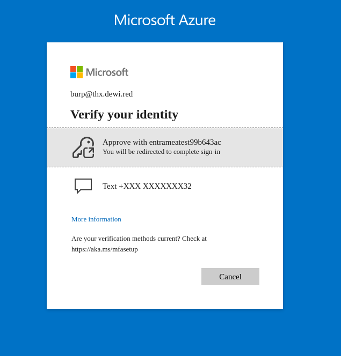The image size is (341, 356).
Task: Click the Verify your identity heading
Action: (124, 114)
